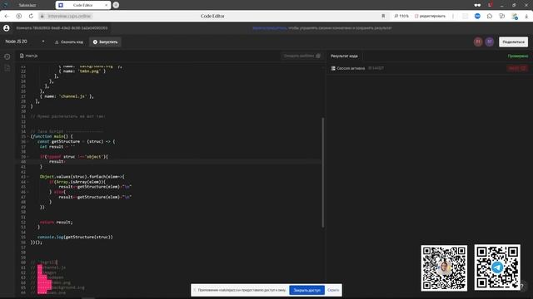Click the red participant avatar
The image size is (533, 299).
tap(478, 42)
